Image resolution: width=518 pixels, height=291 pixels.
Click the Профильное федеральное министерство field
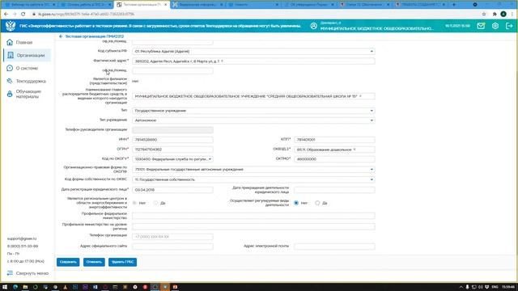pyautogui.click(x=253, y=216)
